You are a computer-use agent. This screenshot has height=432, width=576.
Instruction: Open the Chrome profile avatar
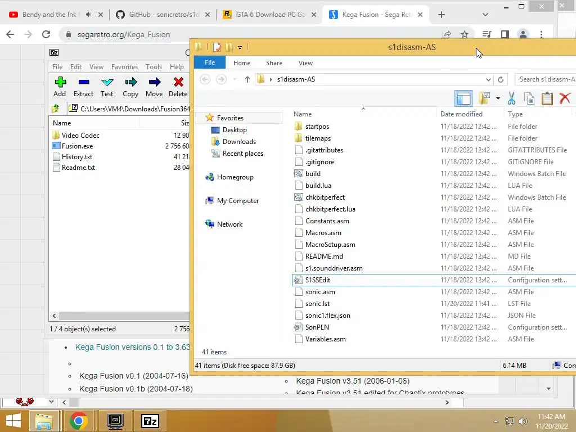[x=523, y=34]
